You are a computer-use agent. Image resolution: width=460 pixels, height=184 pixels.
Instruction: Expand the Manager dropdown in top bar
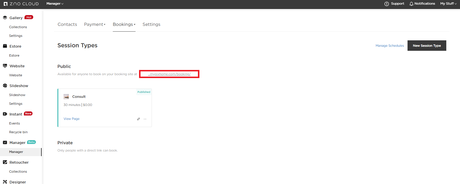(x=55, y=4)
